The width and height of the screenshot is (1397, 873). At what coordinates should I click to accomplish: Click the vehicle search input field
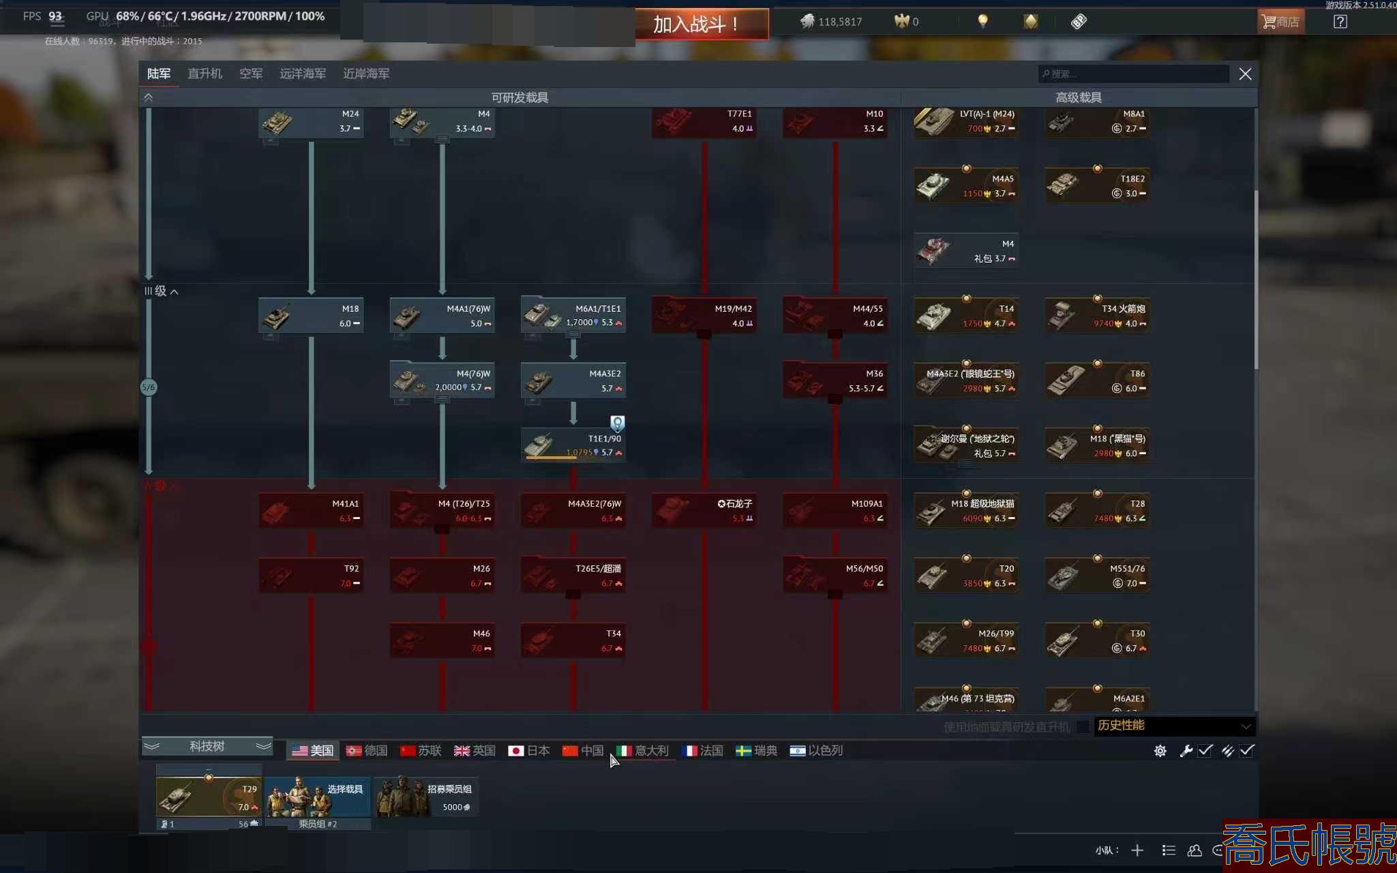click(1133, 74)
